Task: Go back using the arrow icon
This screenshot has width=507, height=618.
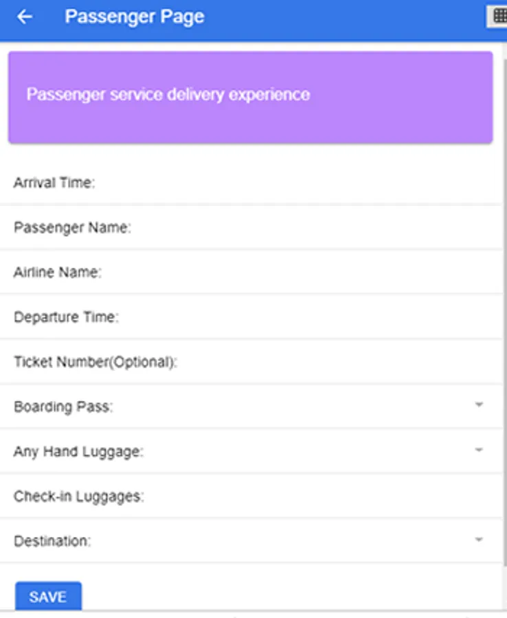Action: tap(25, 17)
